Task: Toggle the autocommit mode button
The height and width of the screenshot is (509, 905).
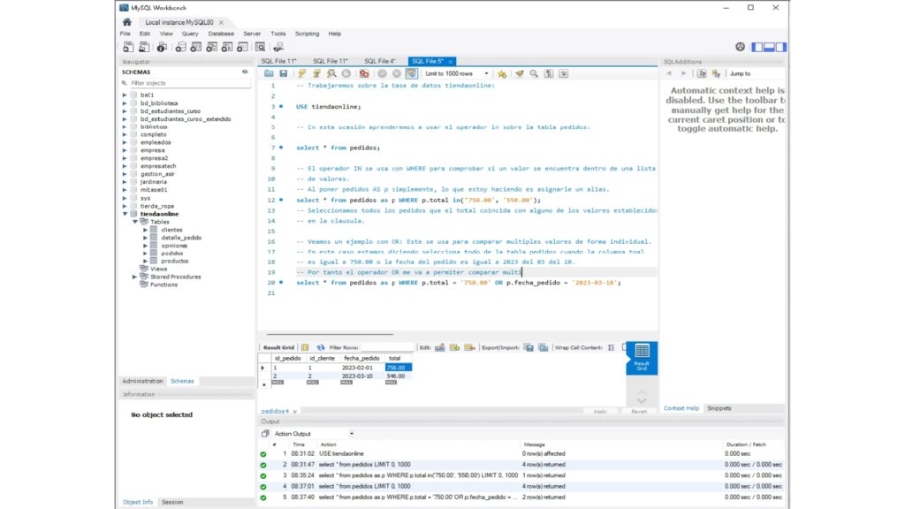Action: click(x=412, y=74)
